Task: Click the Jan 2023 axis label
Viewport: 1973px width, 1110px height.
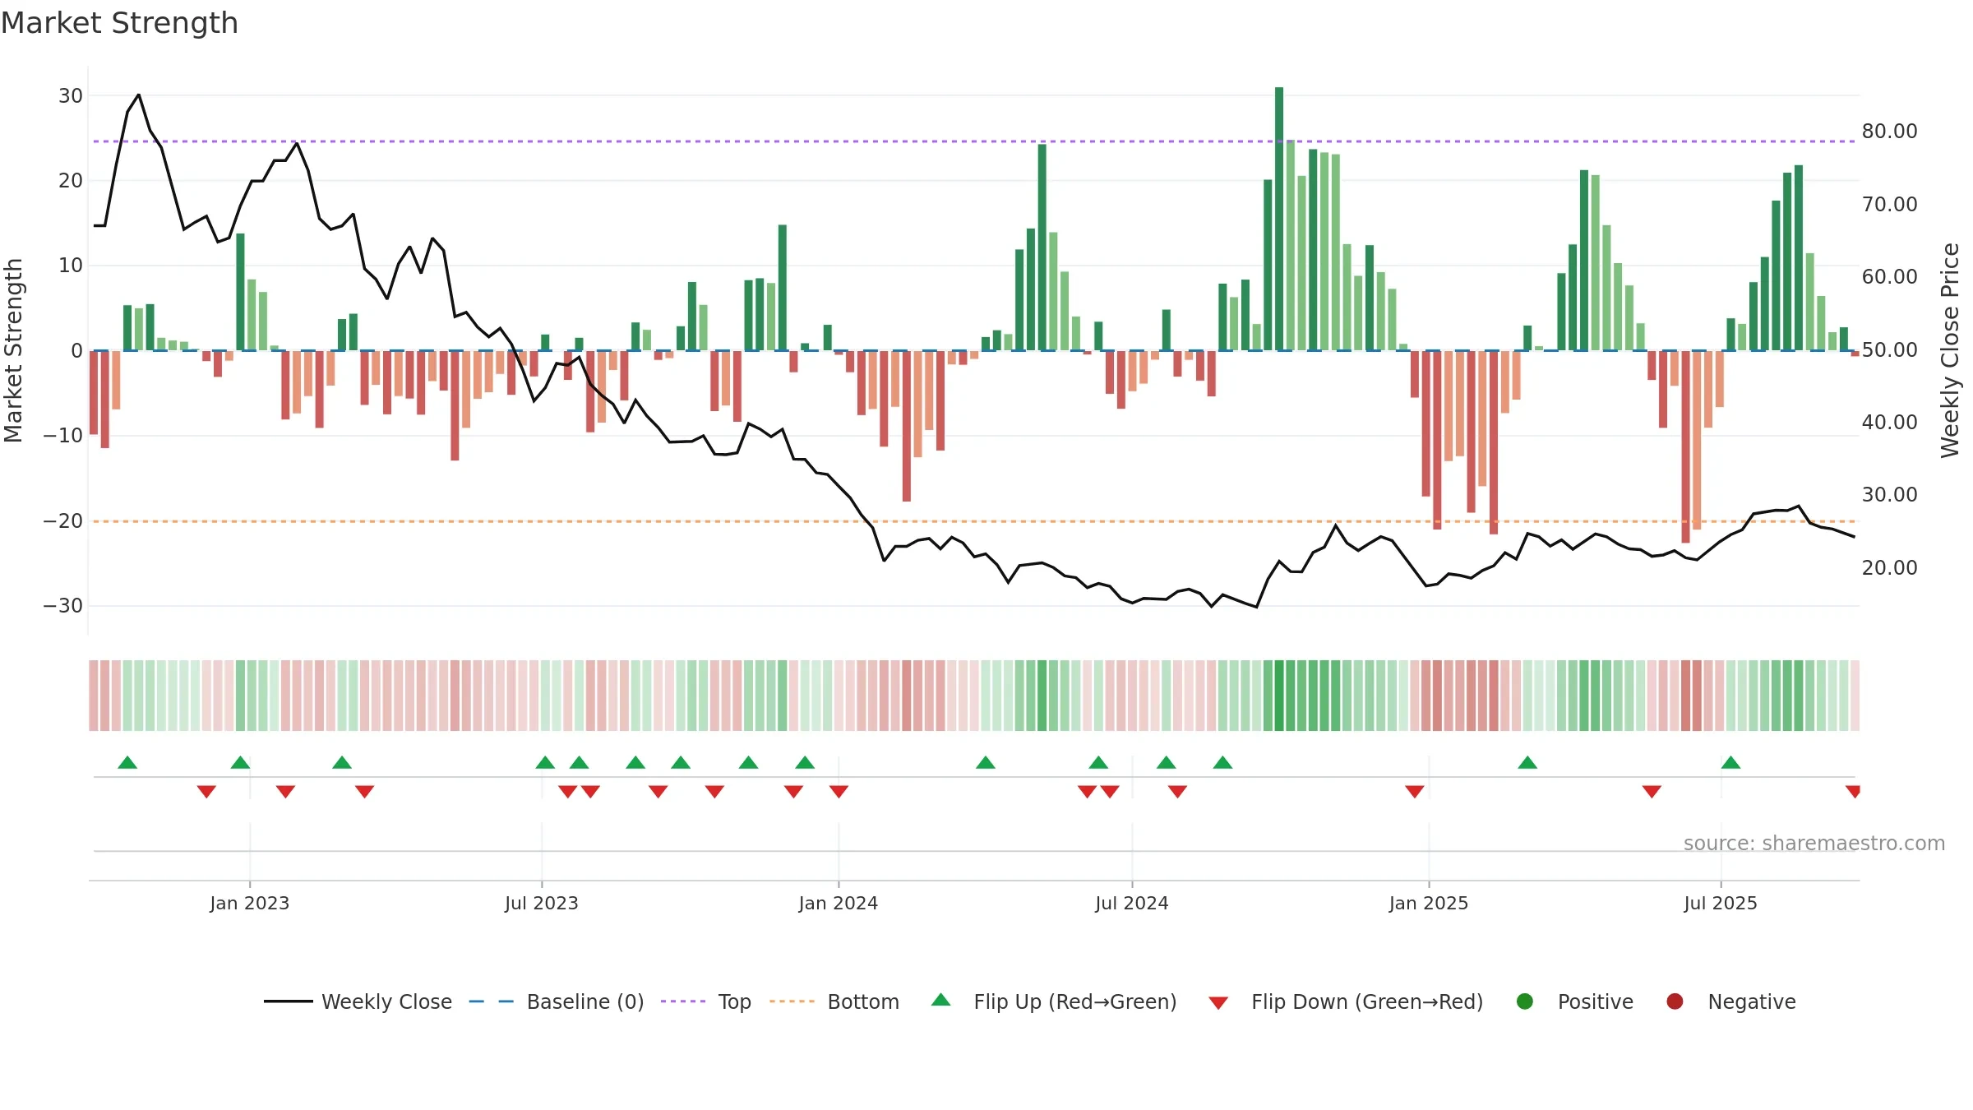Action: point(250,903)
